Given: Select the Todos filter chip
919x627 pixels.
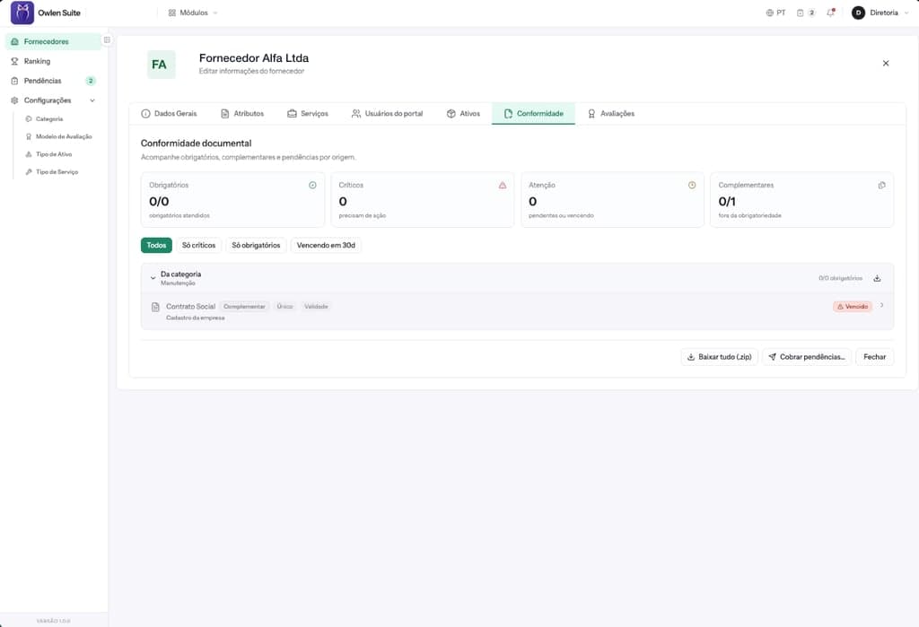Looking at the screenshot, I should pos(156,245).
